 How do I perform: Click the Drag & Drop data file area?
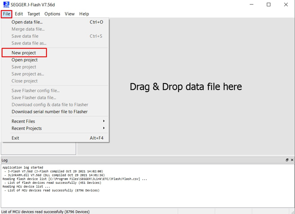click(186, 86)
